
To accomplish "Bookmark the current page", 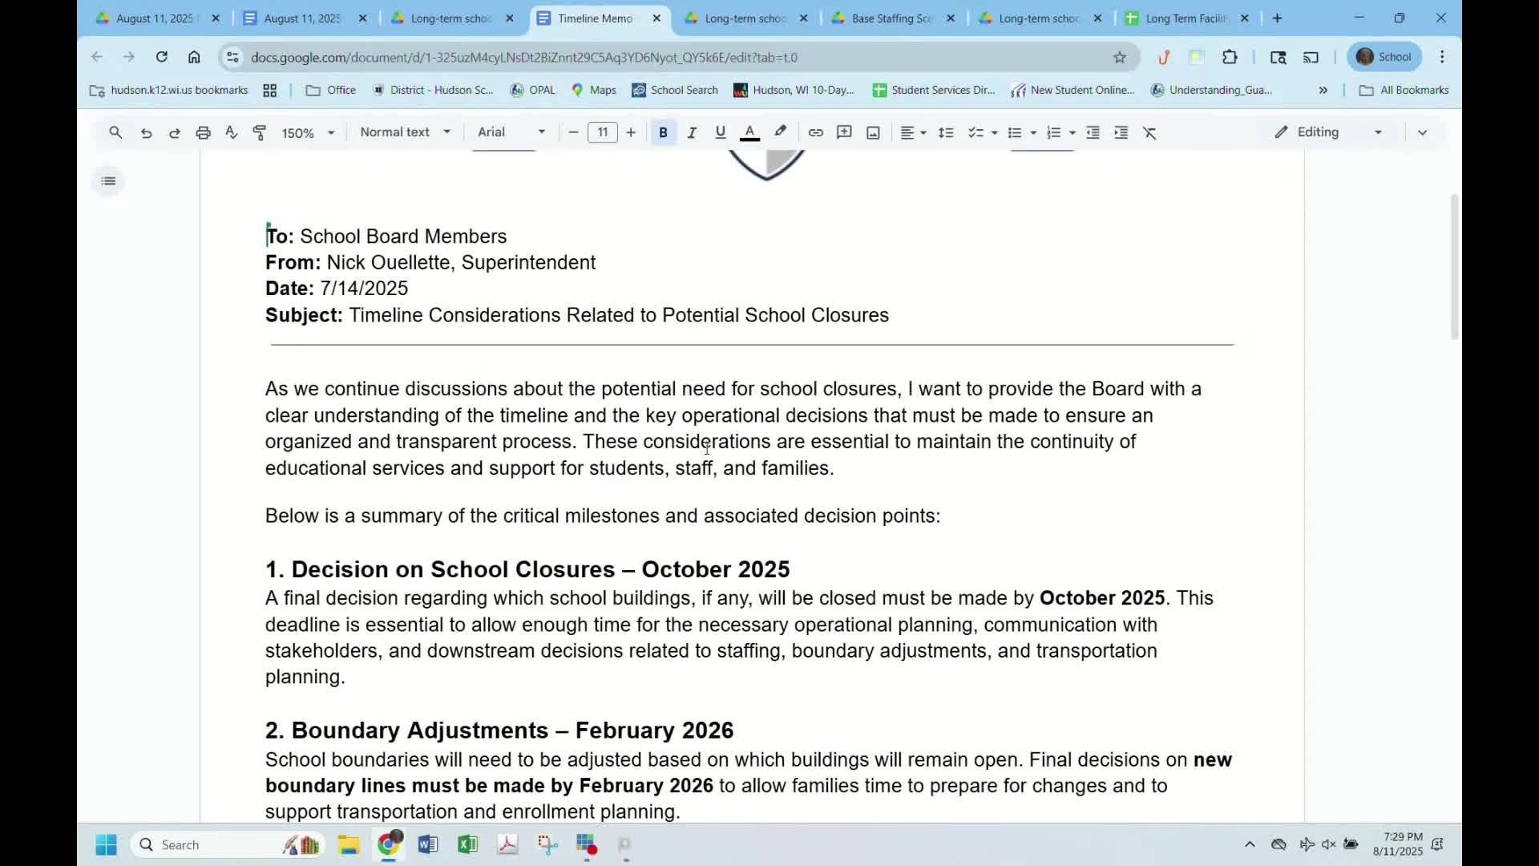I will point(1120,57).
